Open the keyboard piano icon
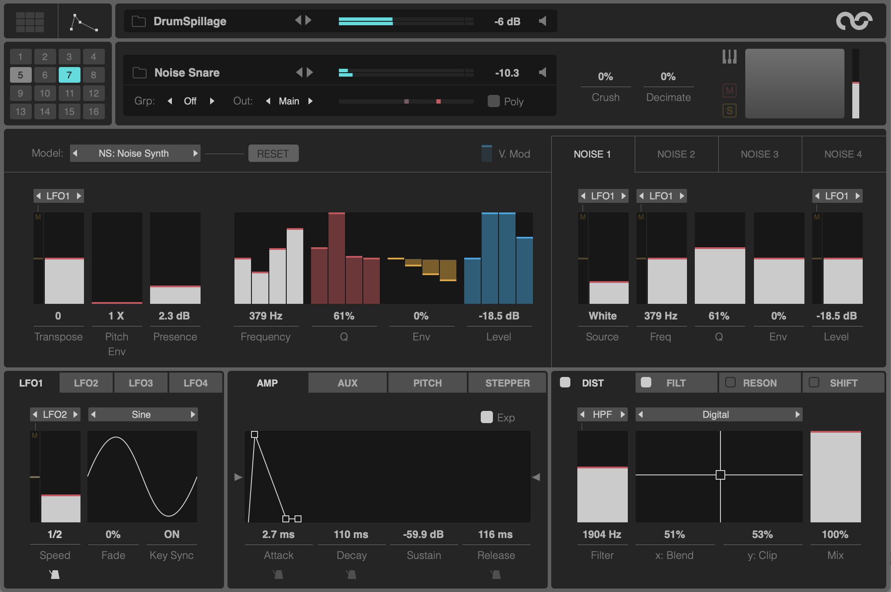891x592 pixels. click(x=729, y=57)
